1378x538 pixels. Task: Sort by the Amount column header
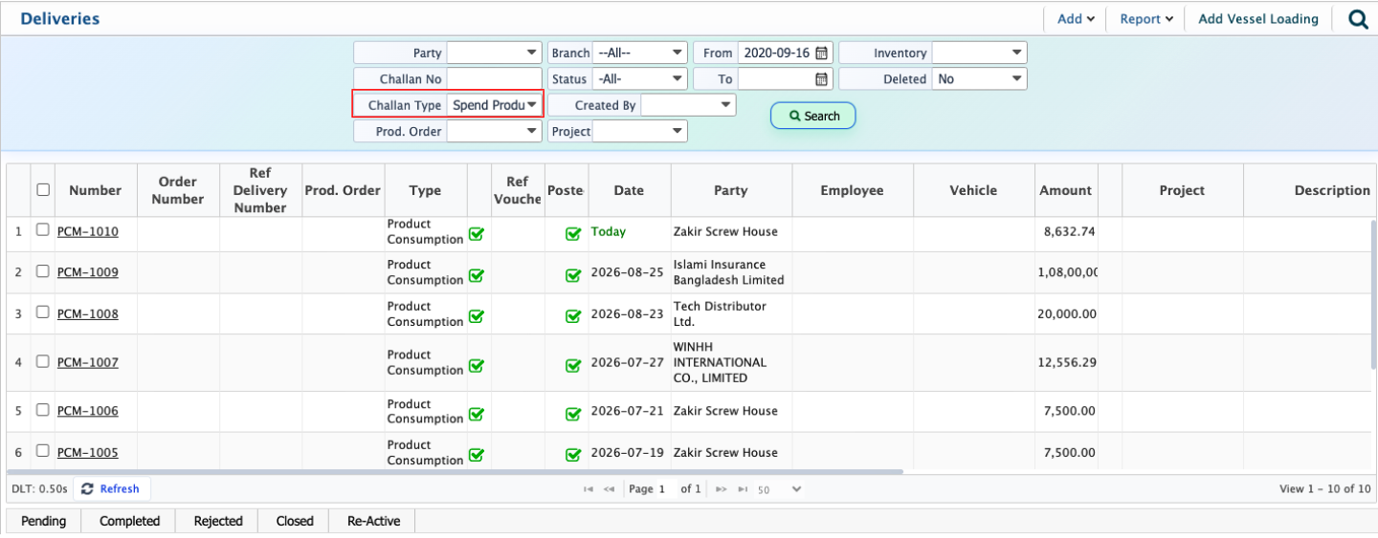click(x=1066, y=190)
